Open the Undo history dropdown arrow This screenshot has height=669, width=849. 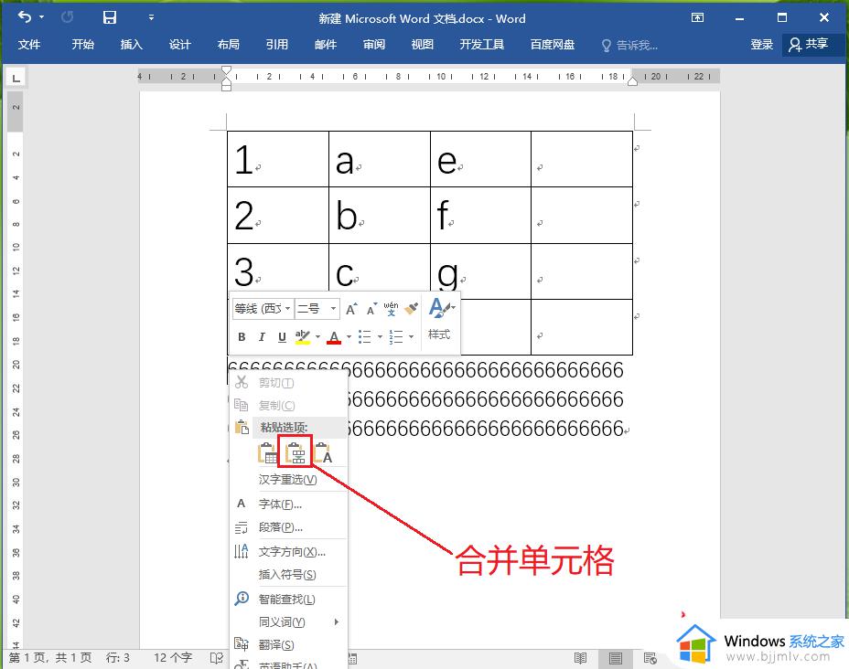(x=42, y=17)
